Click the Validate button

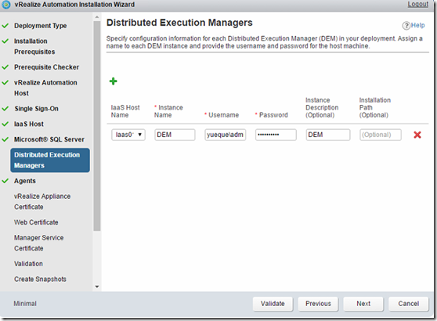(273, 304)
